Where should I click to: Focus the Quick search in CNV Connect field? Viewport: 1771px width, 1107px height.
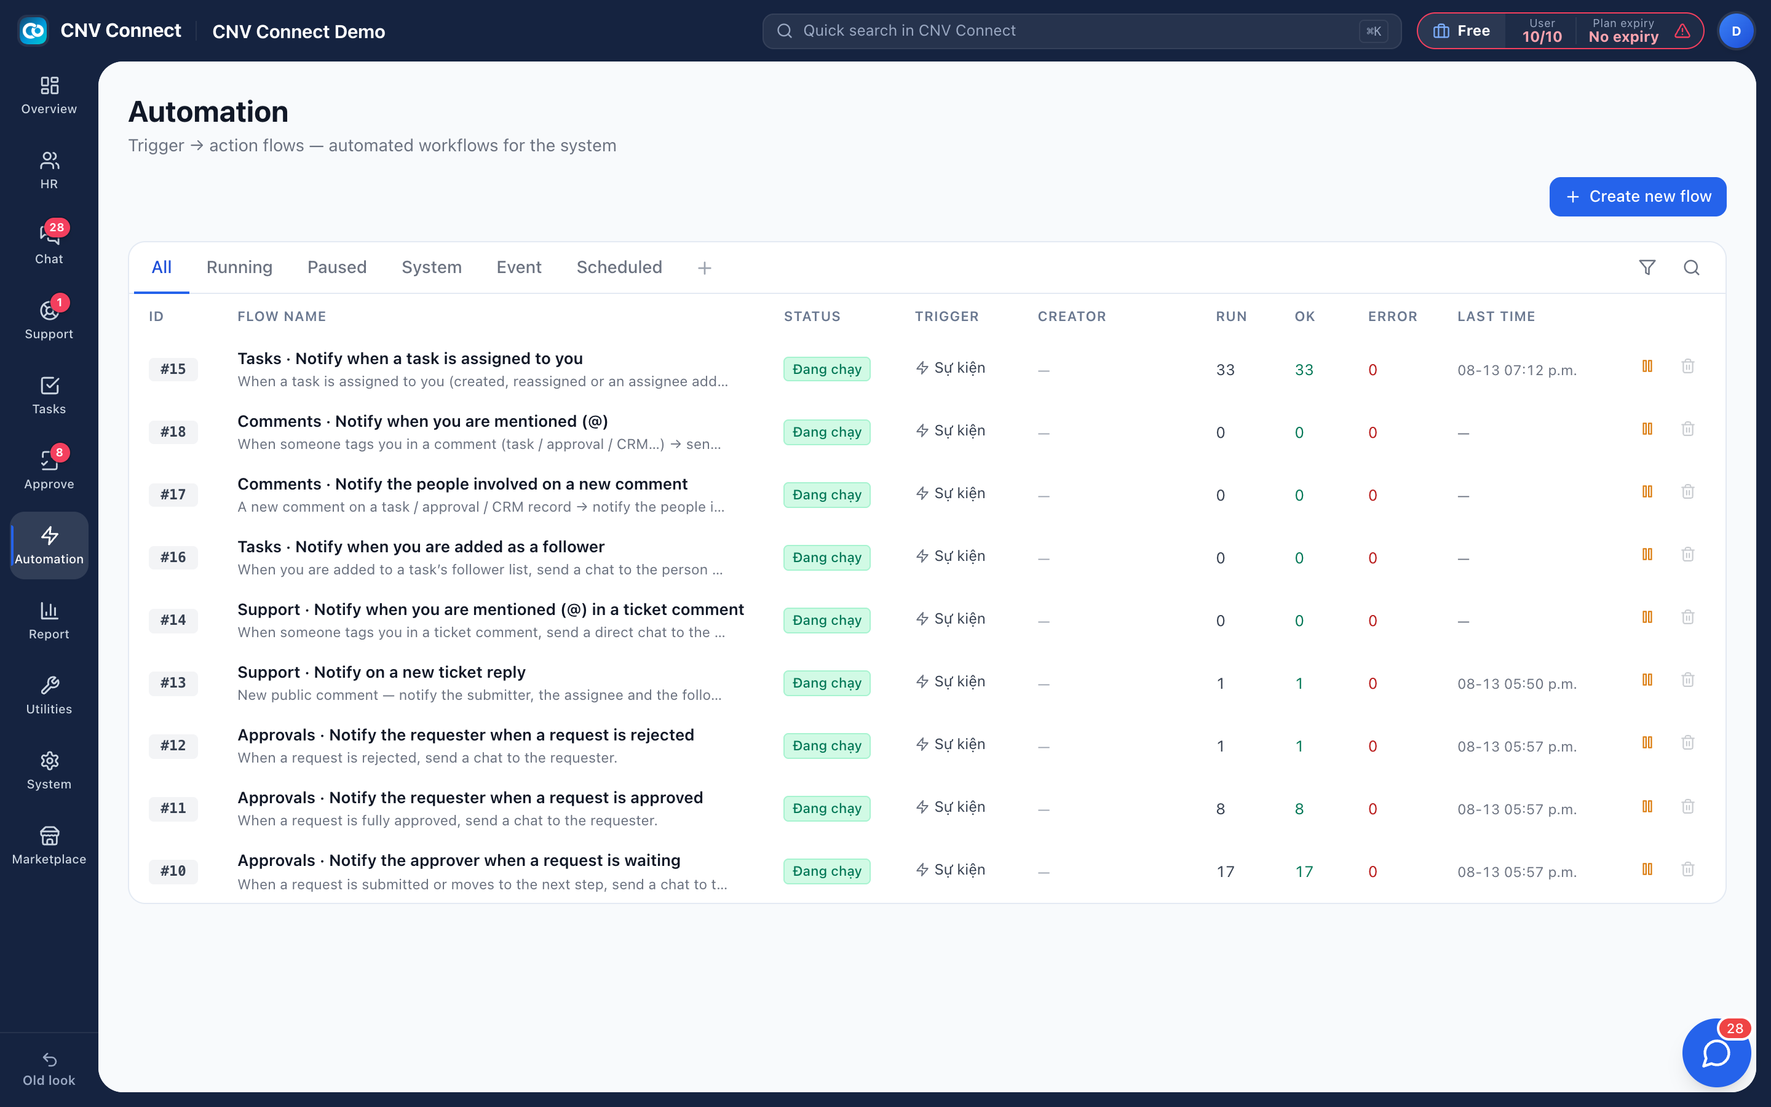(x=1081, y=31)
